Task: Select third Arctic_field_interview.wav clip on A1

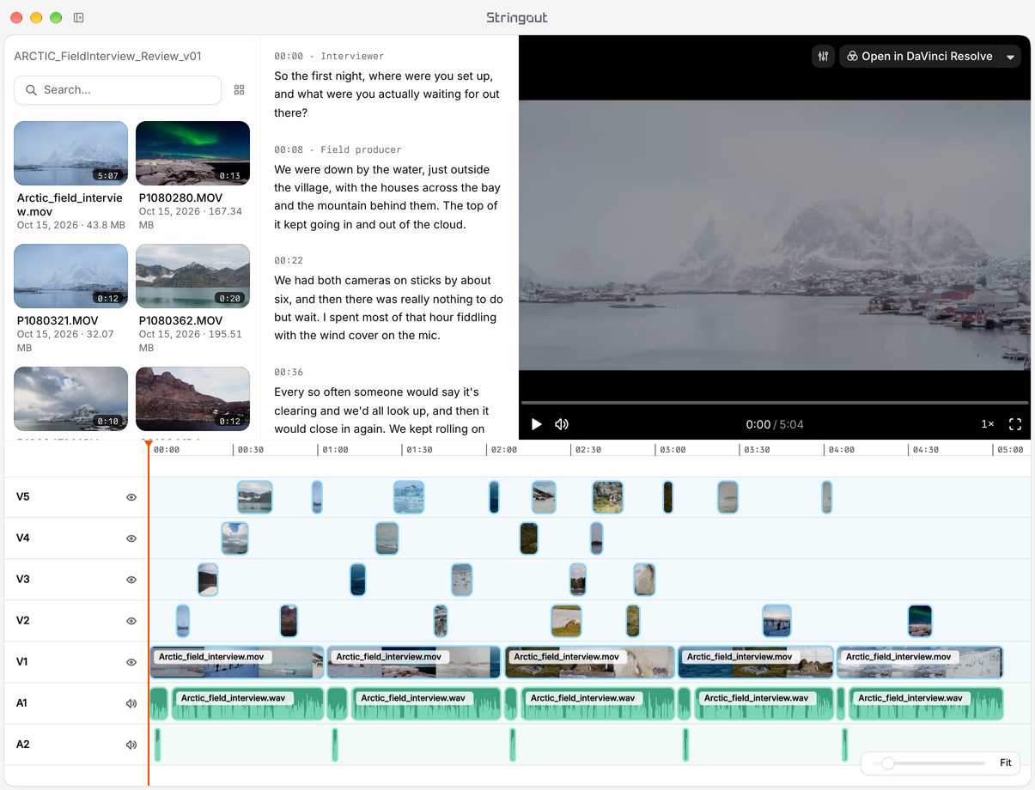Action: click(x=597, y=703)
